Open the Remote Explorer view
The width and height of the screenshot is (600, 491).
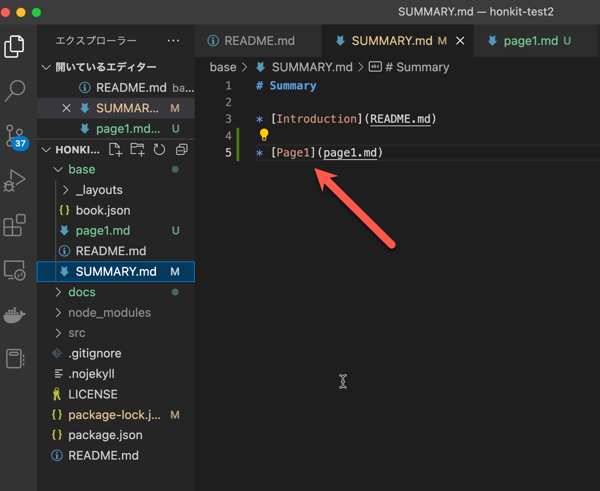click(x=14, y=270)
